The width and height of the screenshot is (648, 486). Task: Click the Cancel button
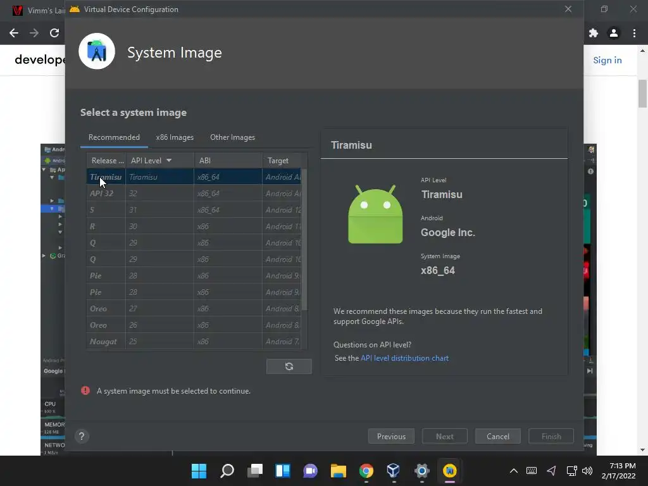(x=498, y=437)
